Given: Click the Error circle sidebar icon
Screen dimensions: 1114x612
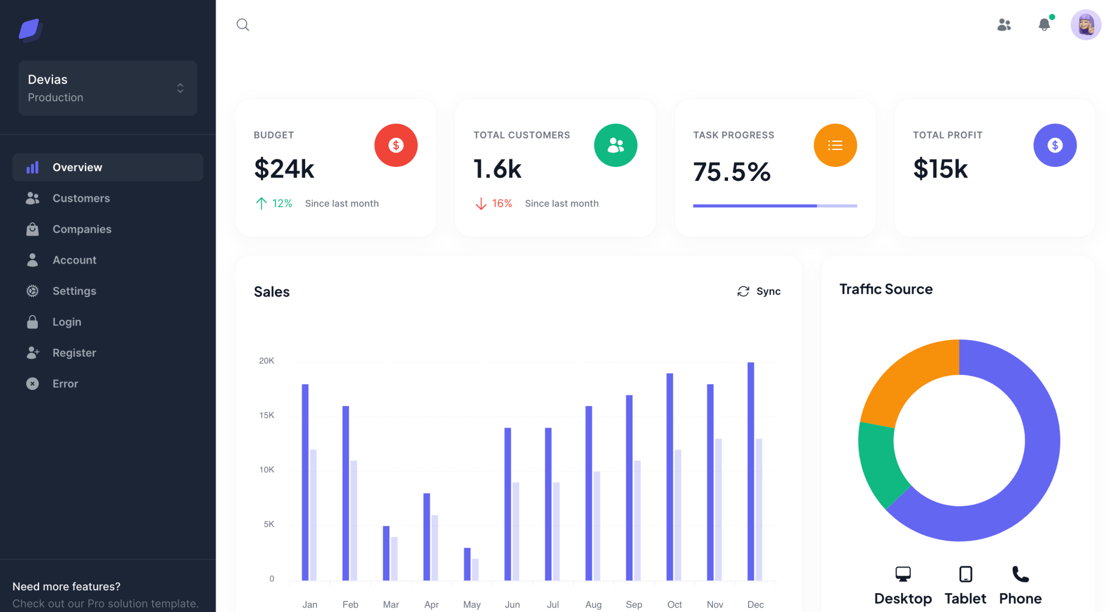Looking at the screenshot, I should click(x=32, y=384).
